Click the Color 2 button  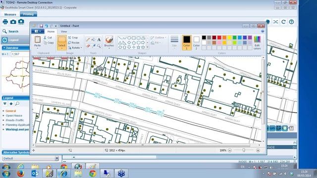(x=196, y=43)
